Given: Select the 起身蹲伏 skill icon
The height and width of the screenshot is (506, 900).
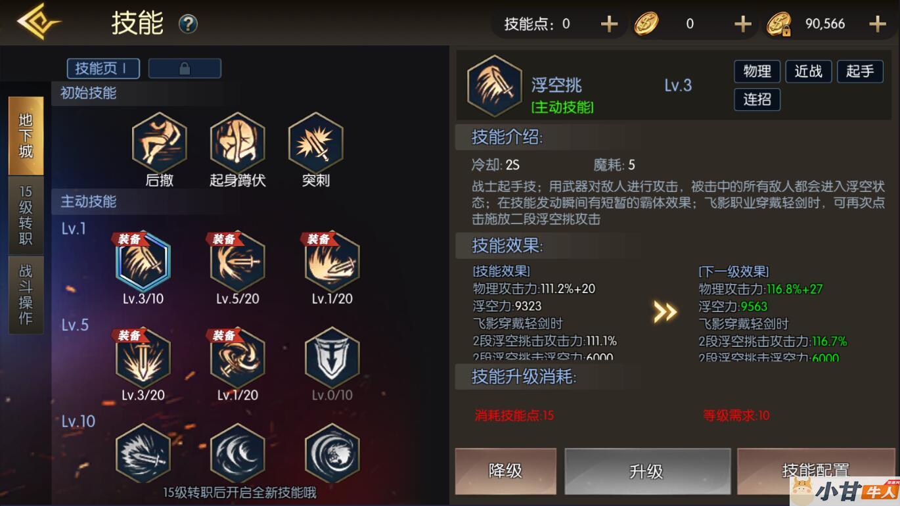Looking at the screenshot, I should (237, 142).
